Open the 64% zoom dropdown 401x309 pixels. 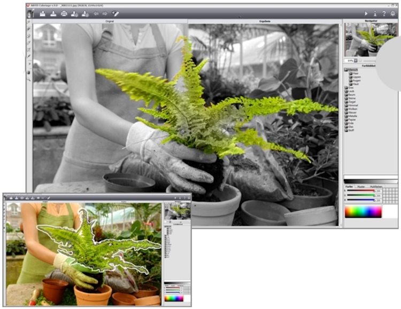356,60
